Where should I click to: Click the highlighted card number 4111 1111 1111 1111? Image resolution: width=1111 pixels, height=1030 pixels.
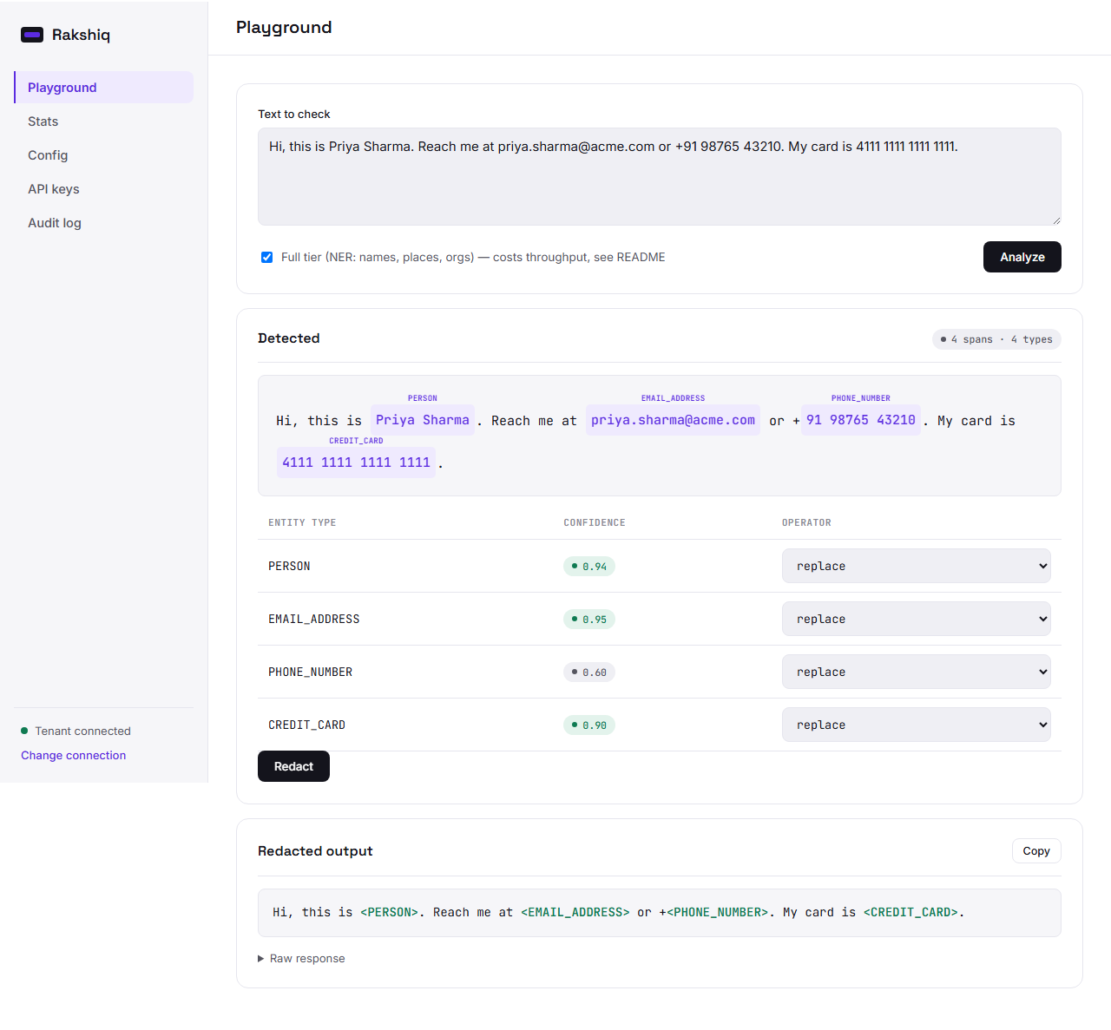(356, 463)
